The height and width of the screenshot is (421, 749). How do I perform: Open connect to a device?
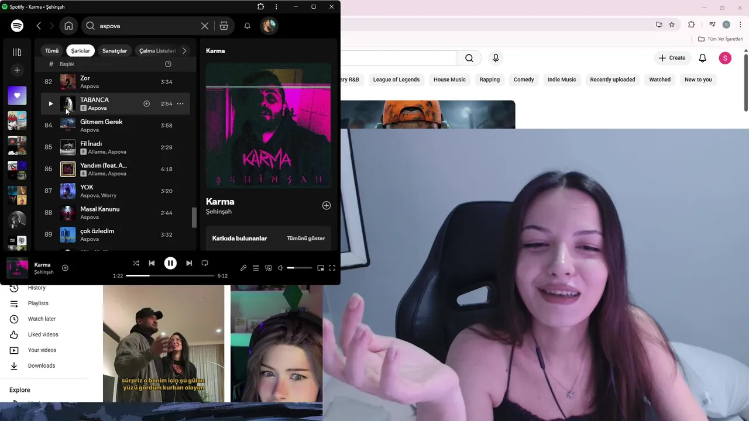pos(269,268)
